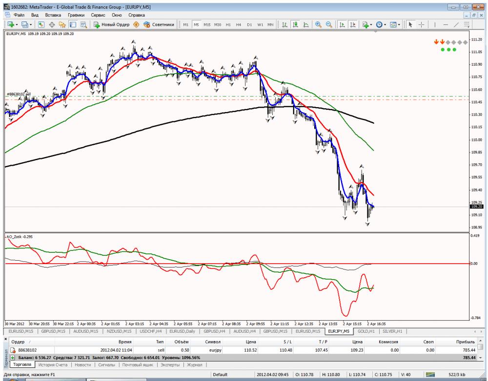Switch chart to H4 timeframe
Screen dimensions: 488x381
coord(239,24)
